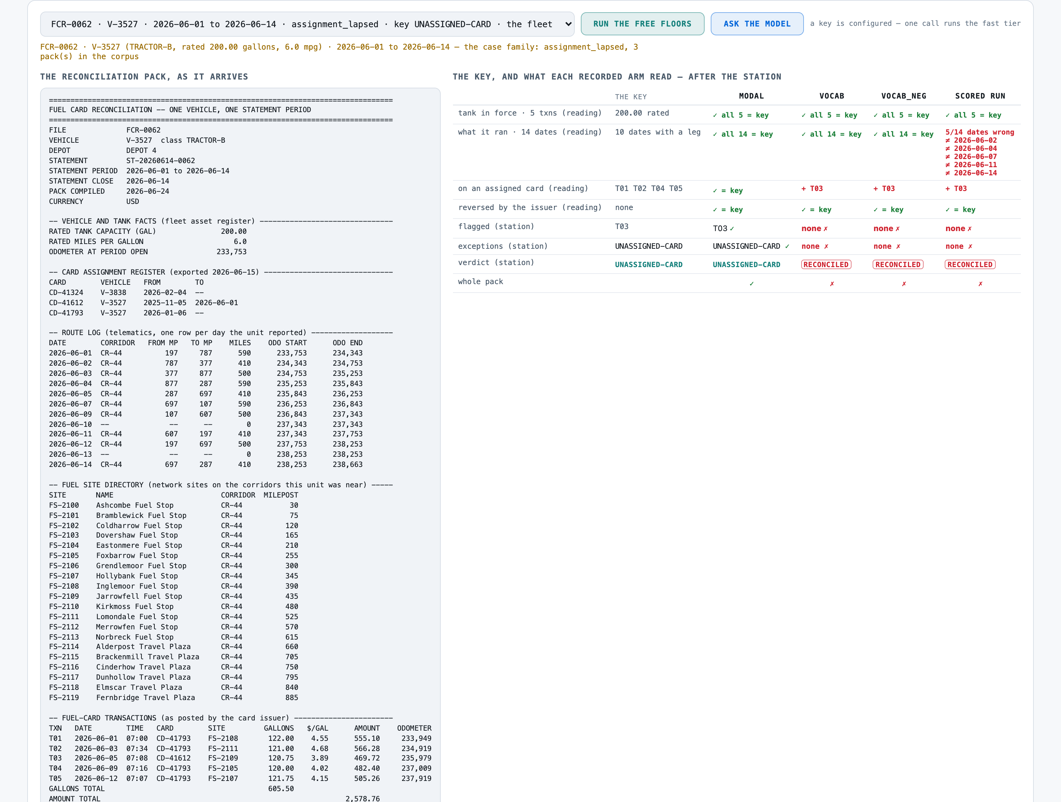Screen dimensions: 1061x802
Task: Click the 'THE KEY, AND WHAT EACH RECORDED ARM READ' heading
Action: 617,77
